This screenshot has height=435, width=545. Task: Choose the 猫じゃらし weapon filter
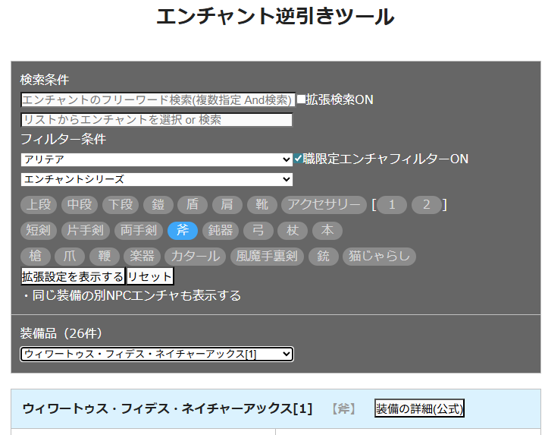379,257
